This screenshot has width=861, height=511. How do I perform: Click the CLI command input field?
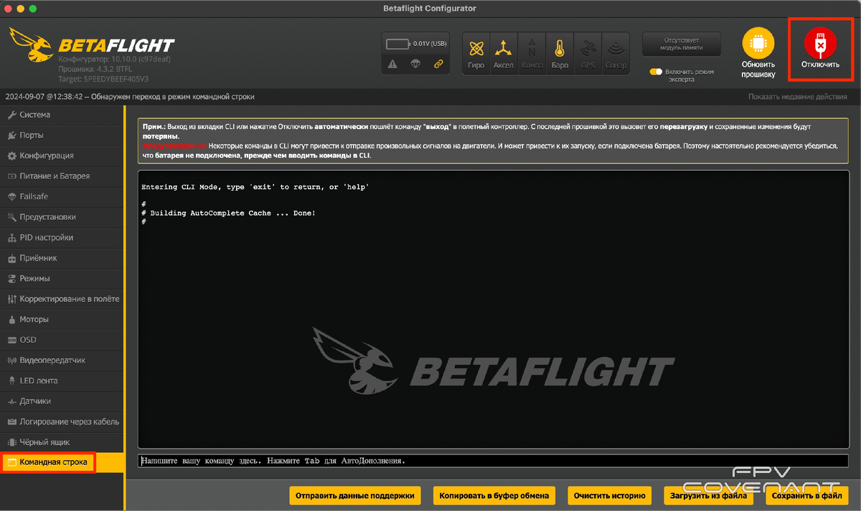point(493,461)
